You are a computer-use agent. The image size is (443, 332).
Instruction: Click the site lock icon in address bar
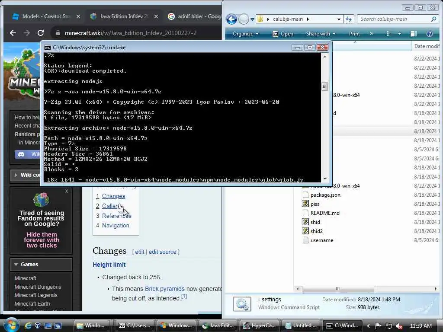58,33
